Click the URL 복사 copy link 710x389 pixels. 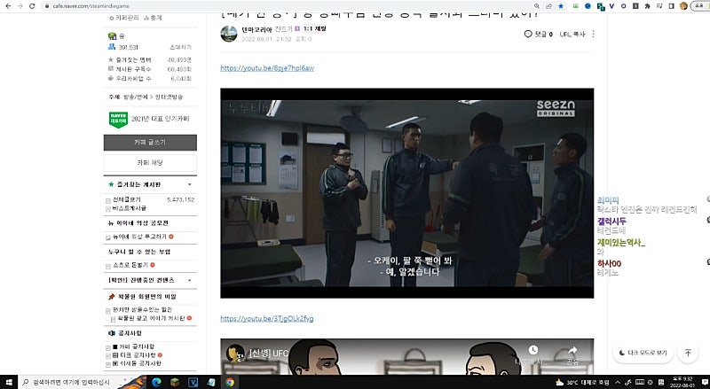tap(572, 34)
